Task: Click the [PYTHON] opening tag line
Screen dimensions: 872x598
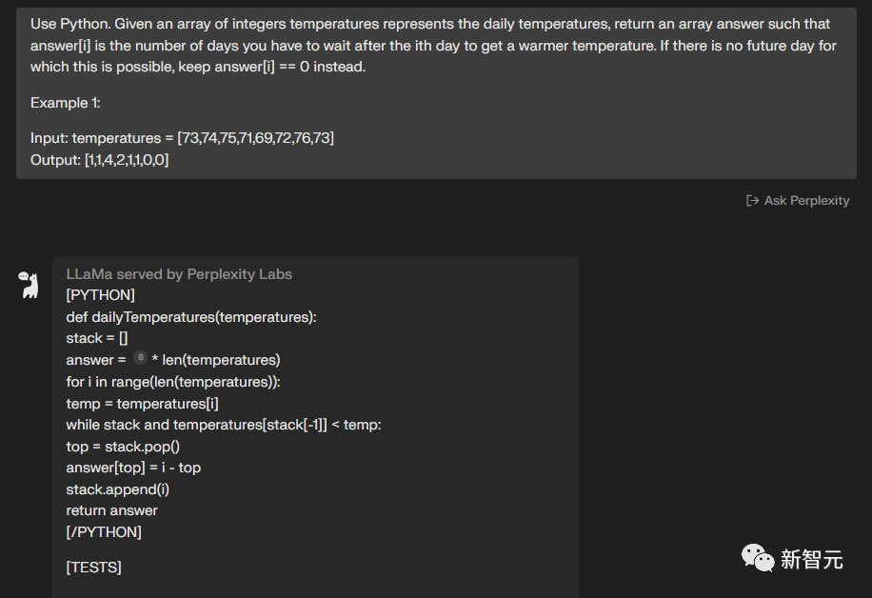Action: 101,295
